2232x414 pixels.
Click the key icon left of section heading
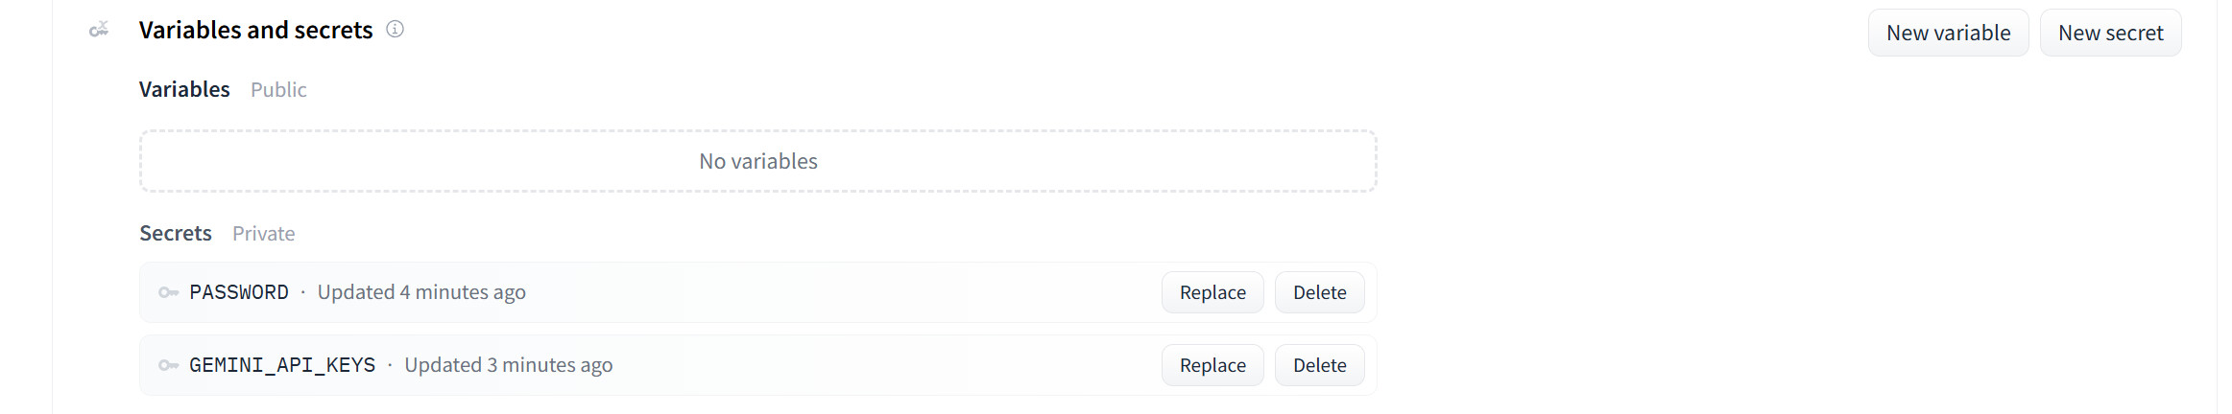point(99,31)
